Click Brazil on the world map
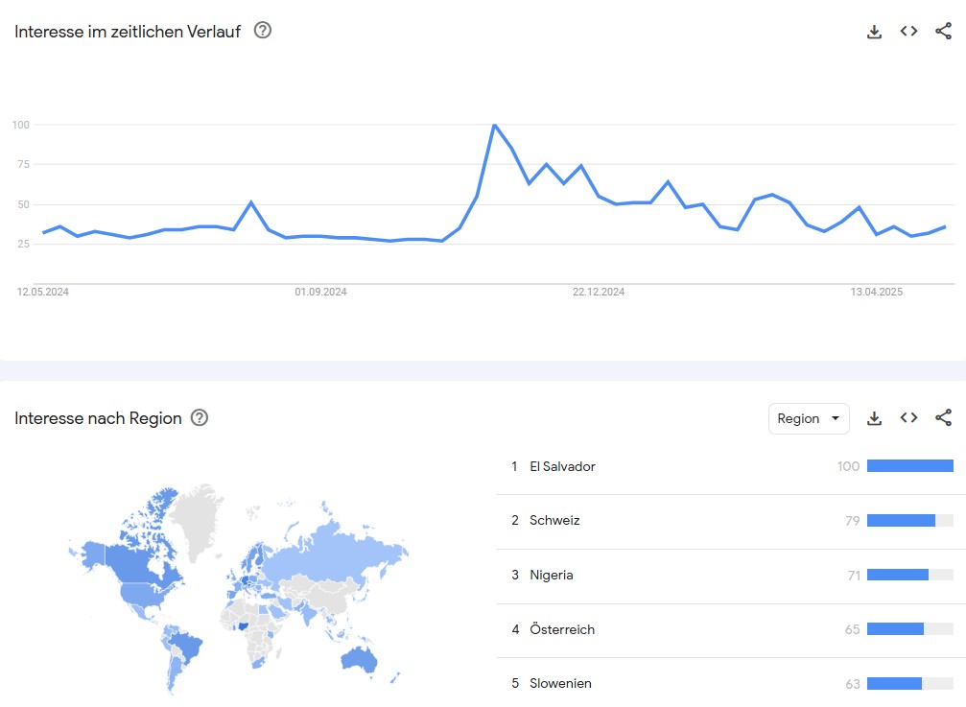Viewport: 966px width, 707px height. (186, 646)
